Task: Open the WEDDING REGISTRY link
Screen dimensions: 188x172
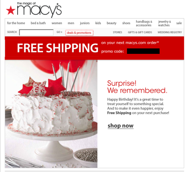Action: tap(170, 32)
